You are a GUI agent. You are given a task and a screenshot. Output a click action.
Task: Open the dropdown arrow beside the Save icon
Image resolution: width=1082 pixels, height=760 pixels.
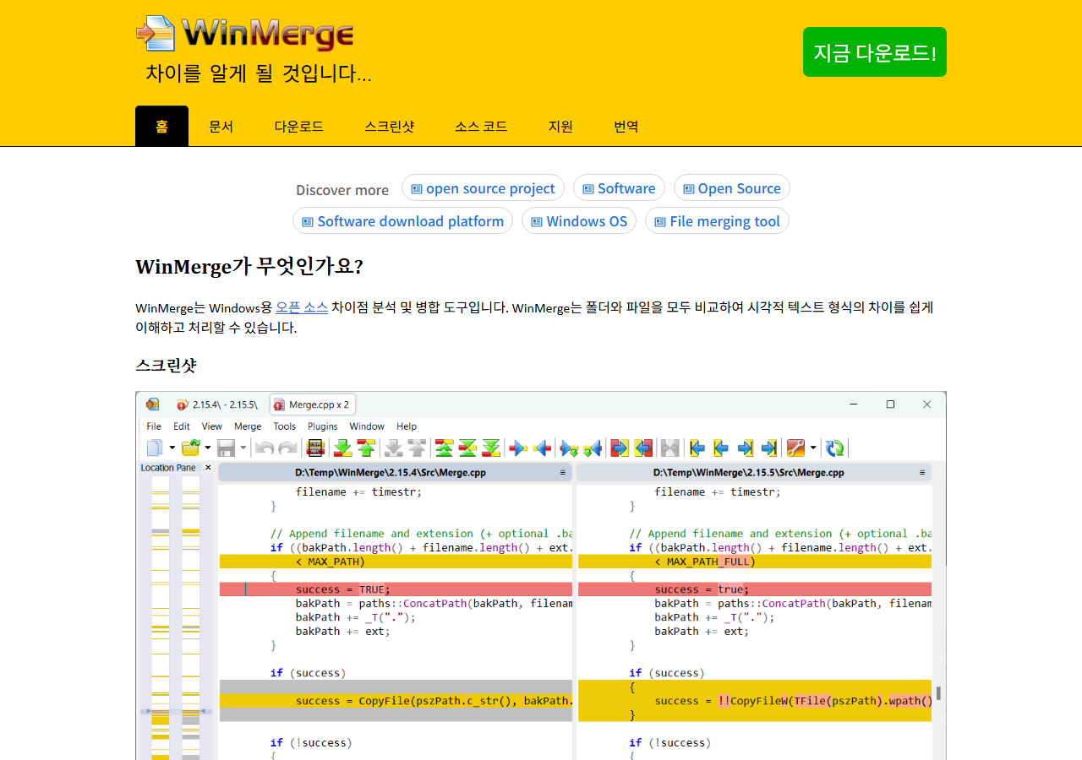(x=243, y=448)
